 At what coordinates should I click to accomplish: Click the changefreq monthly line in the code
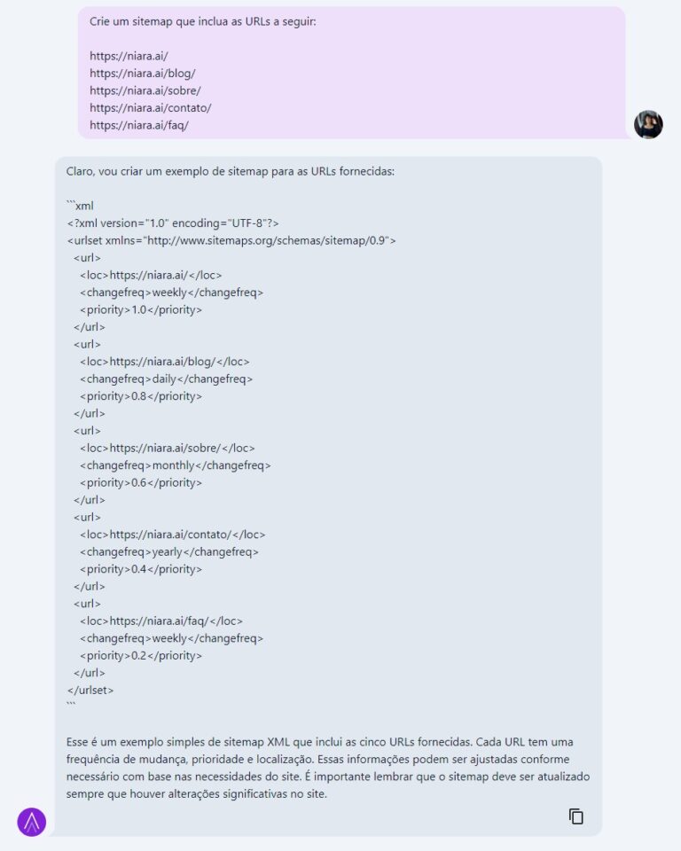click(x=175, y=465)
